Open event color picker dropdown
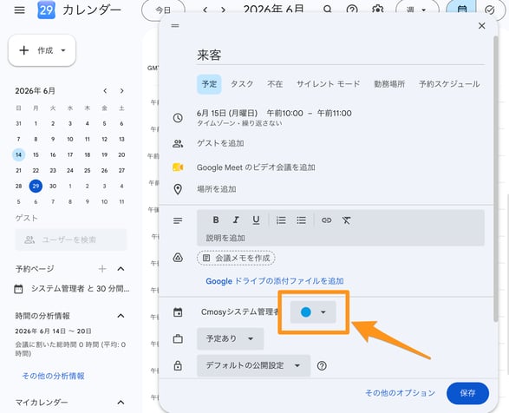Image resolution: width=509 pixels, height=413 pixels. 313,312
